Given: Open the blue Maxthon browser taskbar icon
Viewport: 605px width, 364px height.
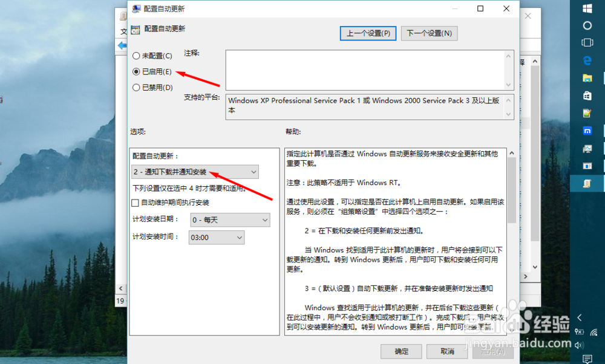Looking at the screenshot, I should click(x=587, y=131).
